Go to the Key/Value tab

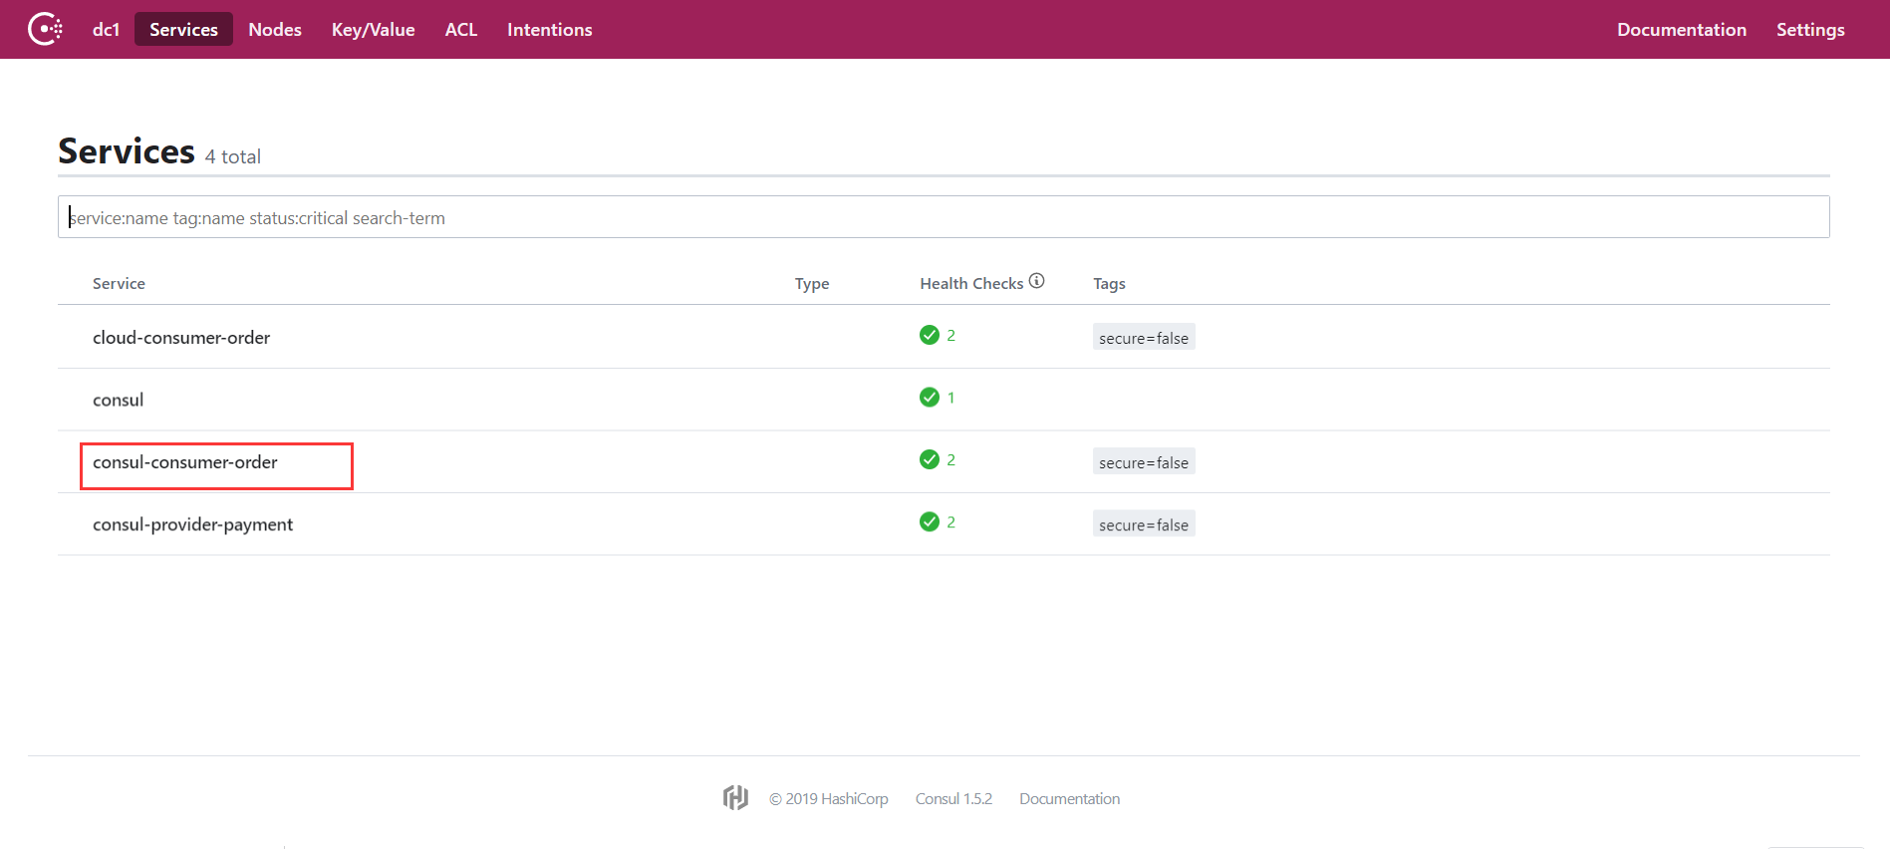(x=374, y=30)
